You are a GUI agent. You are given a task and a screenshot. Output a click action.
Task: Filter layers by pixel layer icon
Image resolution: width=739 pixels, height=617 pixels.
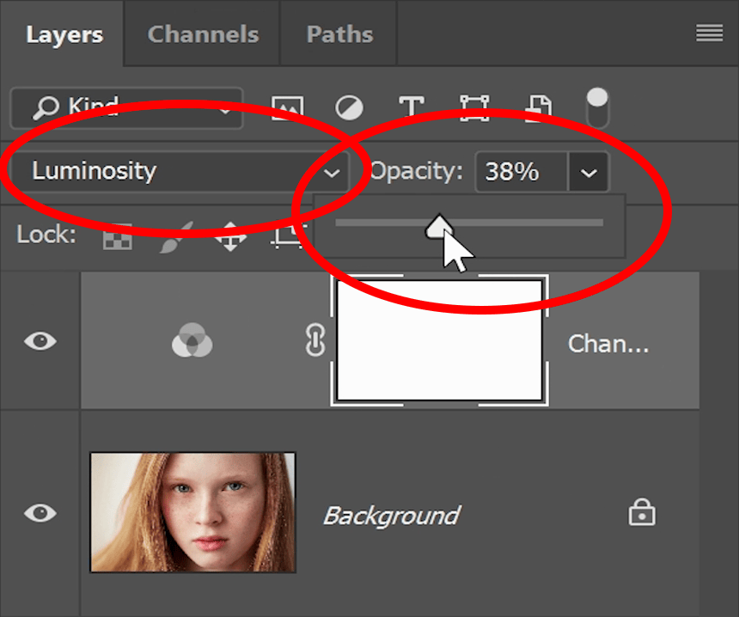pos(287,107)
